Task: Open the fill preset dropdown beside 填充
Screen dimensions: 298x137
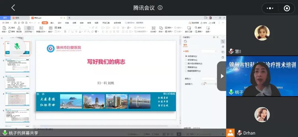Action: (x=209, y=51)
